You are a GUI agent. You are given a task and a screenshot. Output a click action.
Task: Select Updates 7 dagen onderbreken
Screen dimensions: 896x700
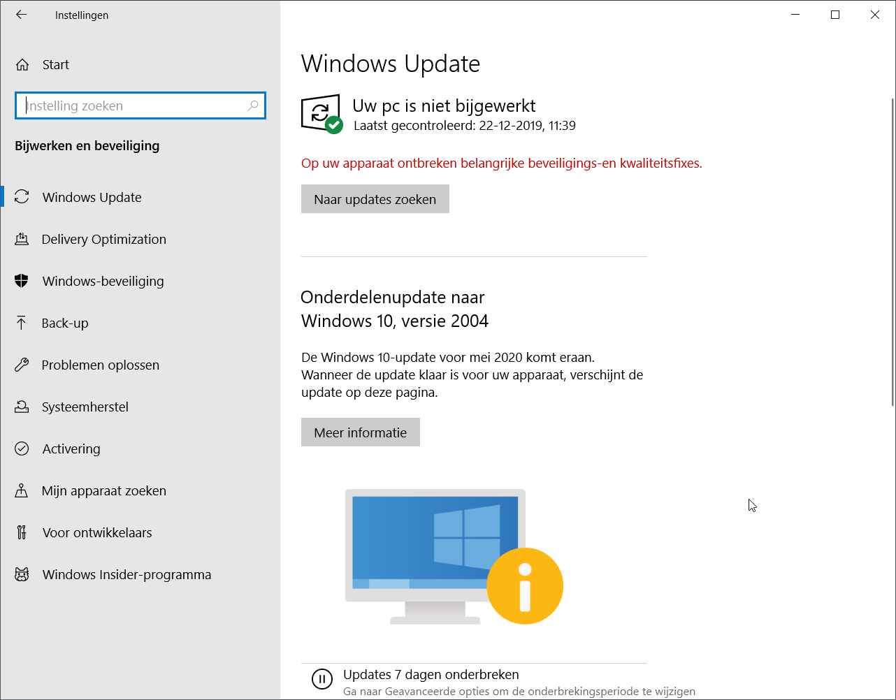click(431, 674)
